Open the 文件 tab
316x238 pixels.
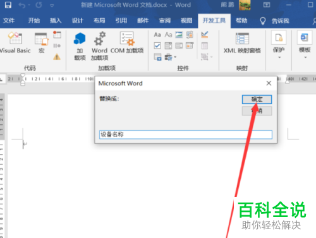pyautogui.click(x=9, y=21)
